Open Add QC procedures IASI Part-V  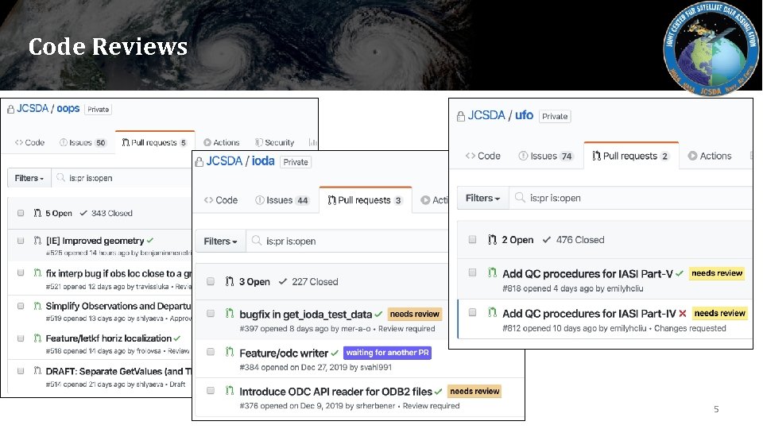pyautogui.click(x=587, y=274)
